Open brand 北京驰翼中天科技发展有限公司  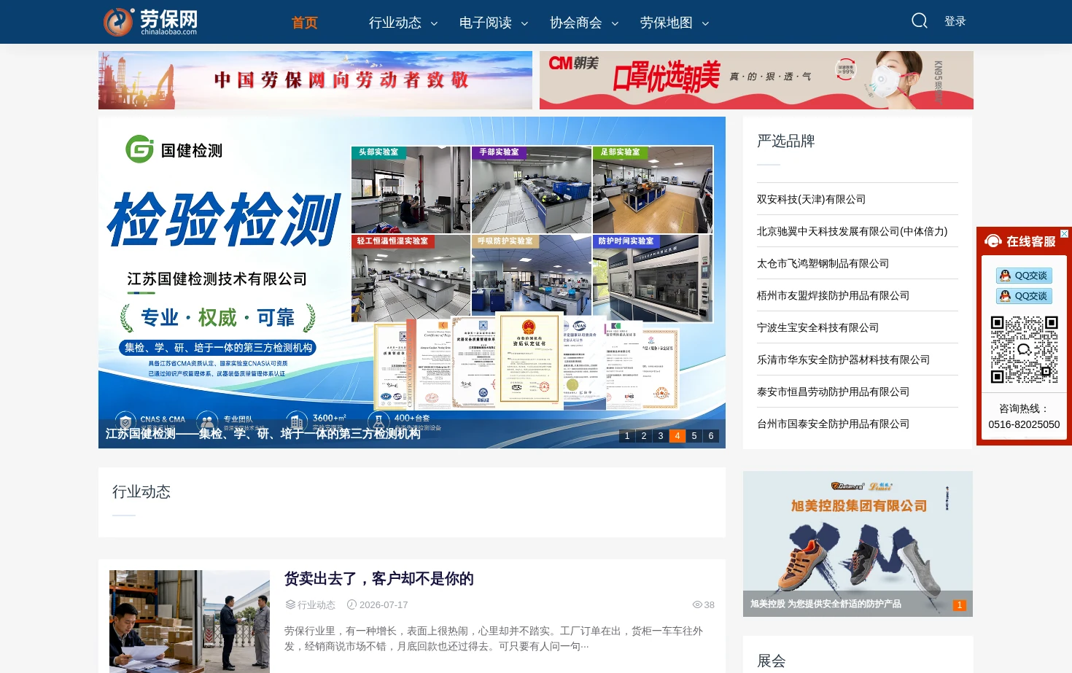click(x=852, y=231)
